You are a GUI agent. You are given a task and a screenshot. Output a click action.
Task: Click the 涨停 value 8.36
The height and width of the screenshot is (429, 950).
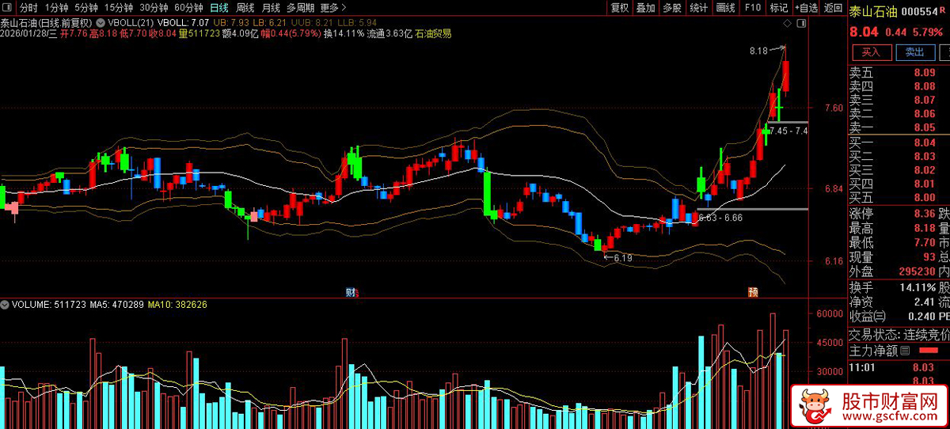(x=924, y=214)
